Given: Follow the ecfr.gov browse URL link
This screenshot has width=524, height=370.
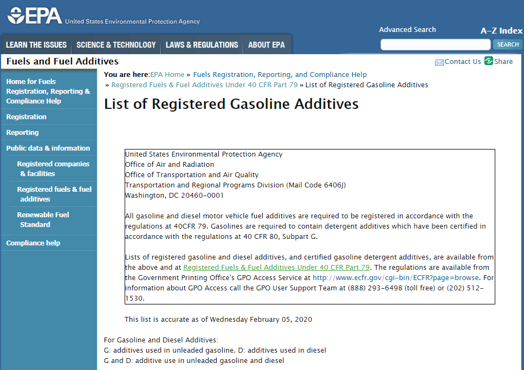Looking at the screenshot, I should point(396,277).
